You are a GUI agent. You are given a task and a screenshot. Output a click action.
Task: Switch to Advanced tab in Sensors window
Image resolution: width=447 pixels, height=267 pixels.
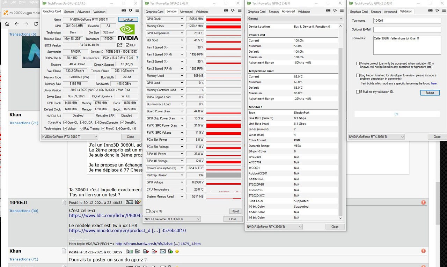click(x=186, y=12)
